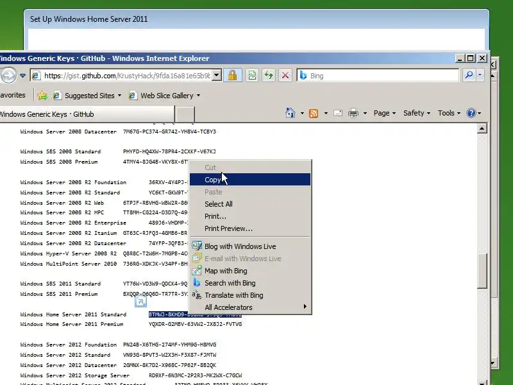
Task: Choose Select All in the context menu
Action: (x=250, y=204)
